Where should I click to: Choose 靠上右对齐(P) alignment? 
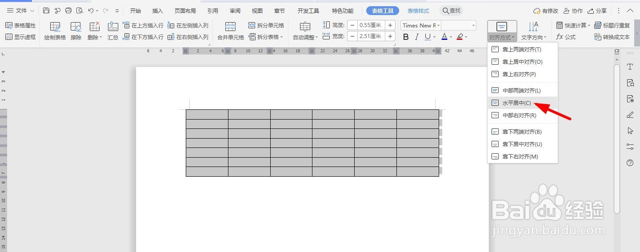click(523, 74)
